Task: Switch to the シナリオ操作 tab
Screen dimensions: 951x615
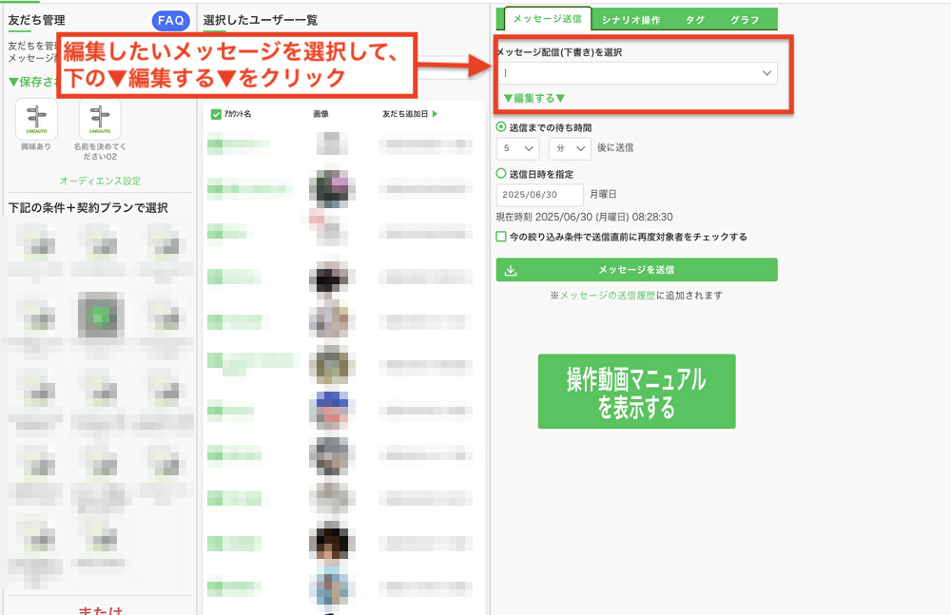Action: 631,19
